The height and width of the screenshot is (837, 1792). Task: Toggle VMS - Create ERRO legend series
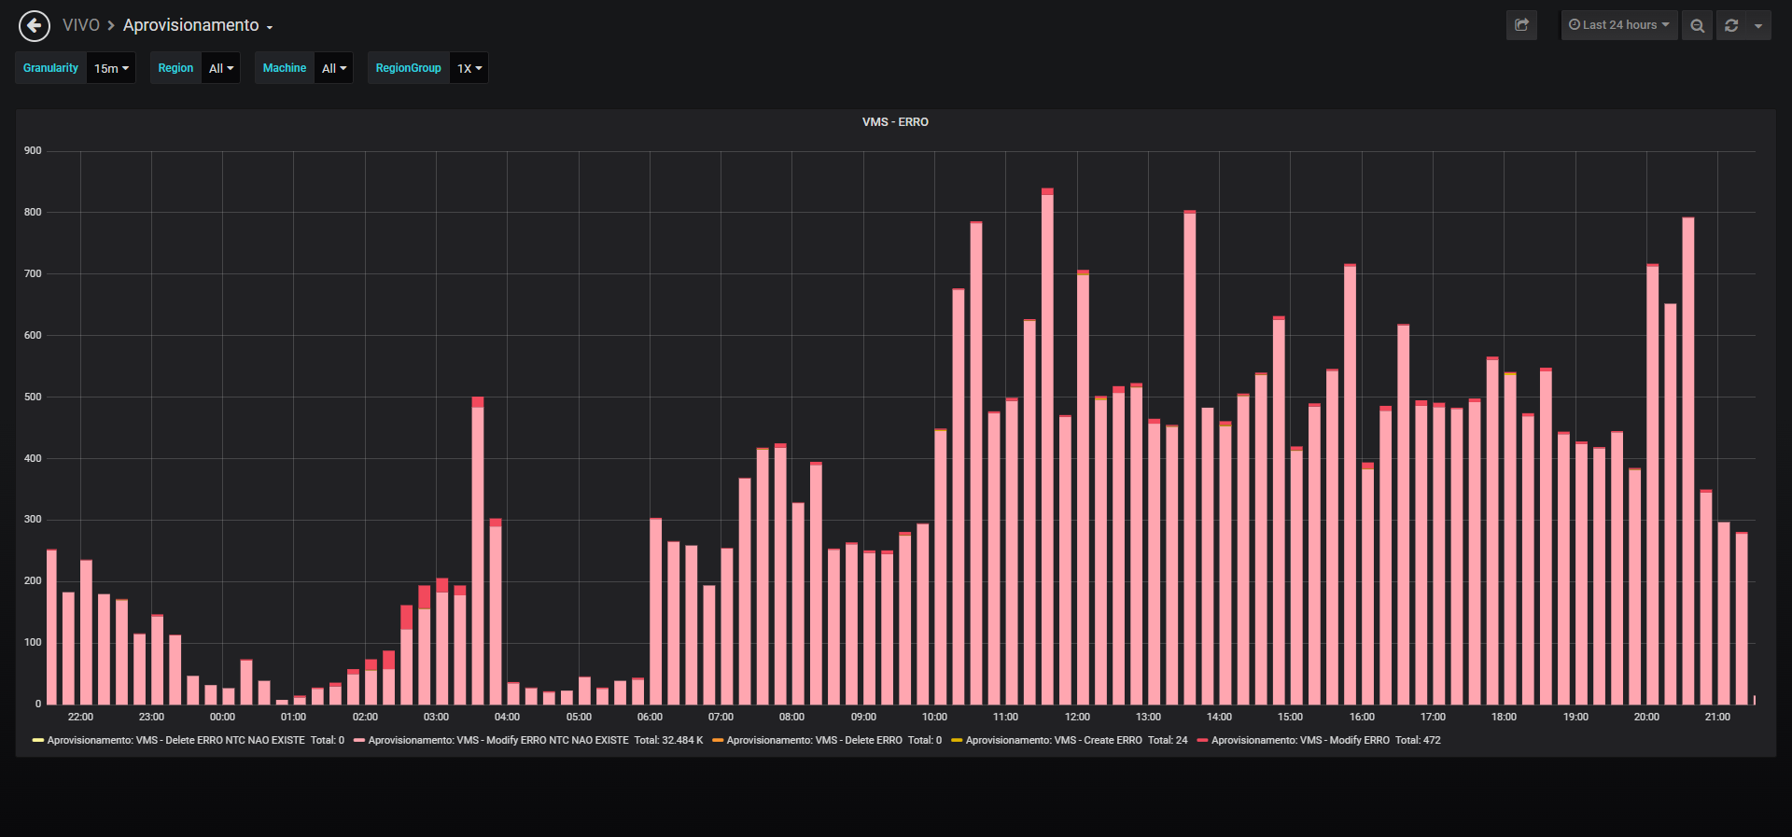[x=1054, y=740]
